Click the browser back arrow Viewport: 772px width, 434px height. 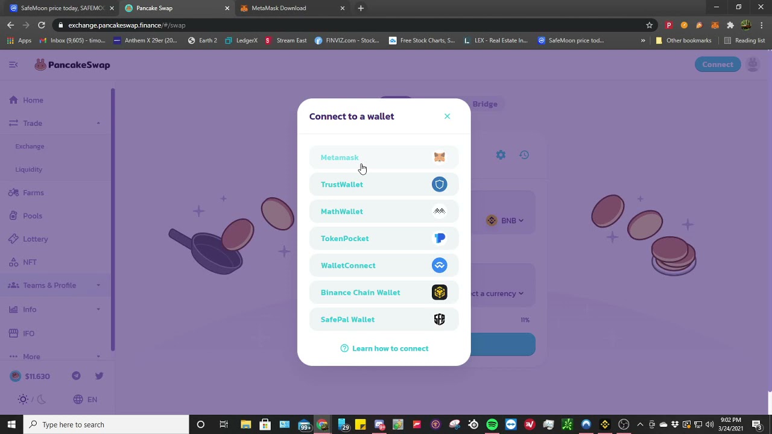[x=10, y=25]
